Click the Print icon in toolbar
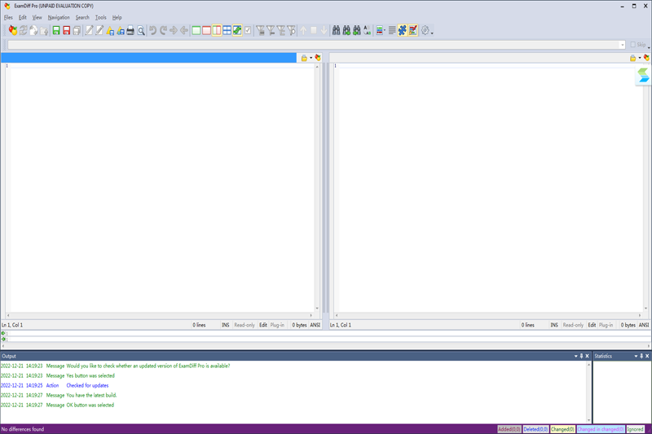The height and width of the screenshot is (434, 652). point(130,30)
